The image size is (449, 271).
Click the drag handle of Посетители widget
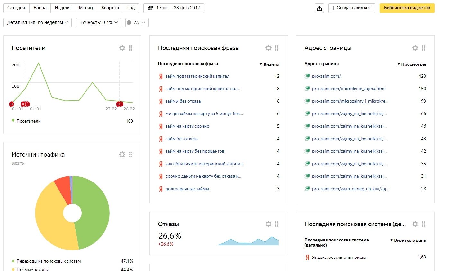pos(130,48)
